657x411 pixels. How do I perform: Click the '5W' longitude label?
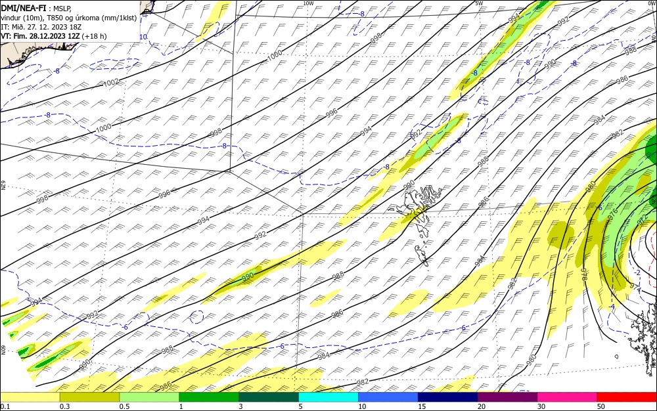tap(480, 3)
